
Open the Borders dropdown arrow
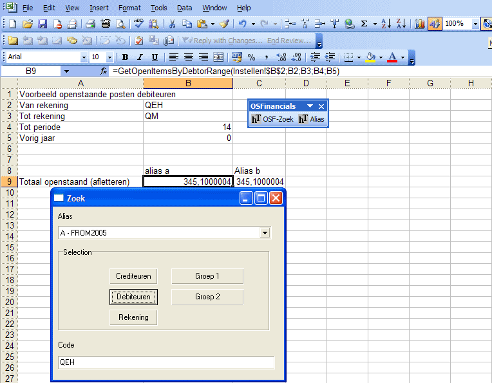pyautogui.click(x=359, y=57)
